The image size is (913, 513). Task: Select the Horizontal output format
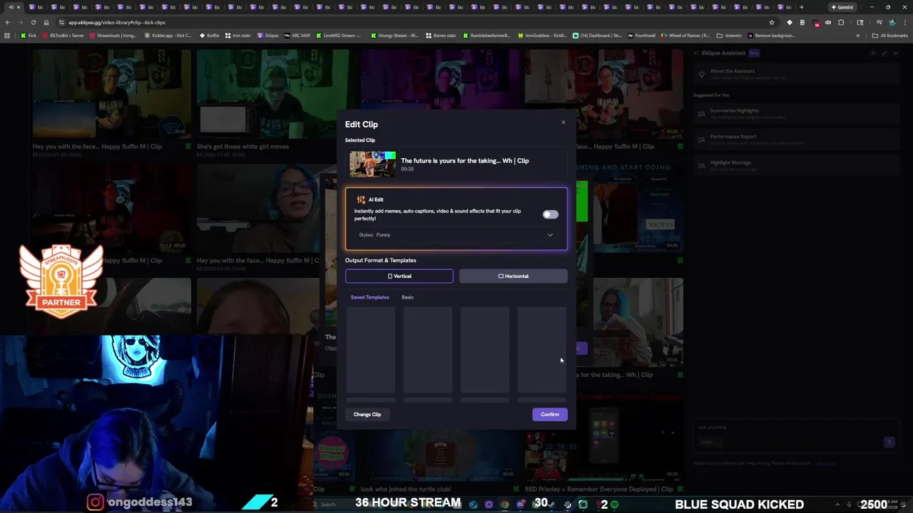[514, 276]
